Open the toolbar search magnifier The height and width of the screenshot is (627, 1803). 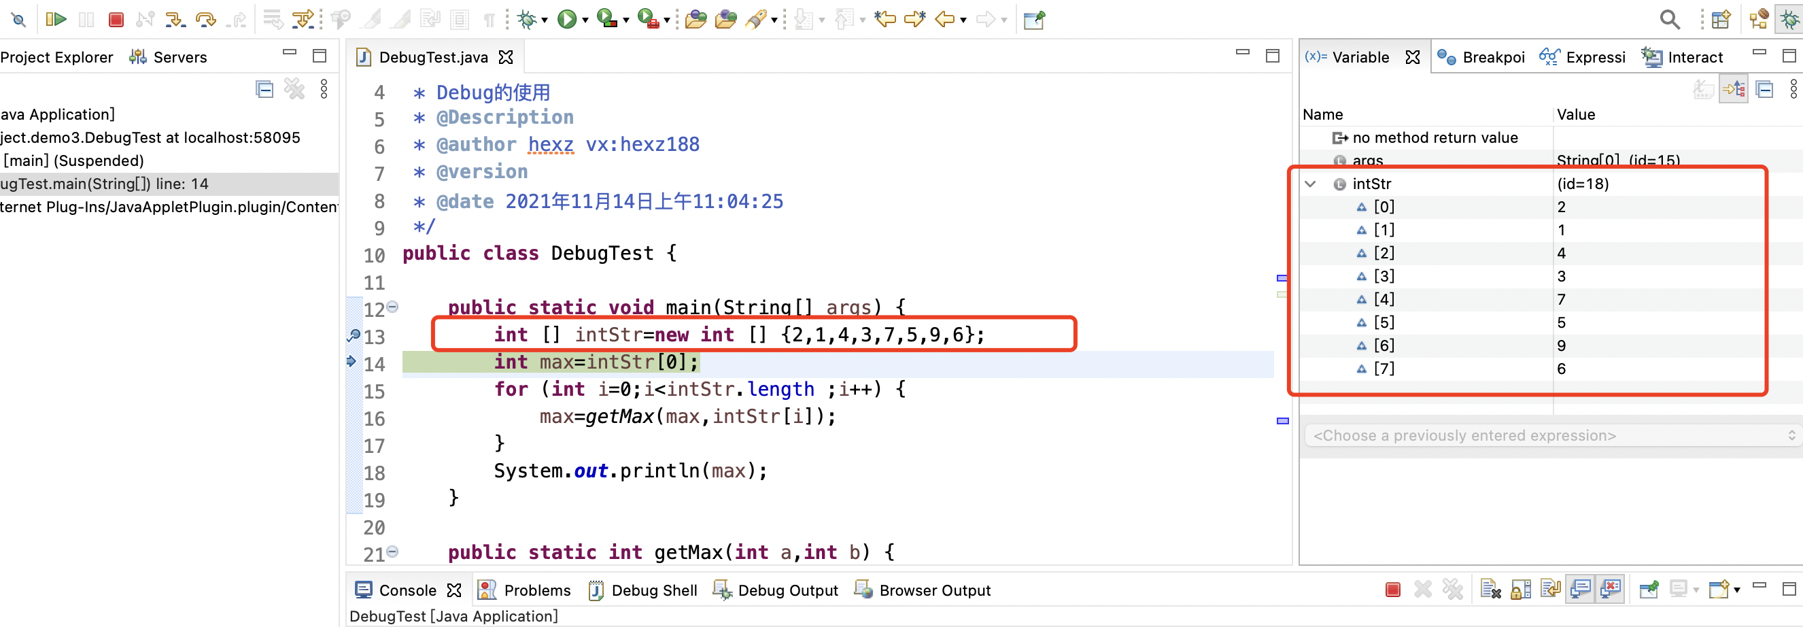[1669, 19]
